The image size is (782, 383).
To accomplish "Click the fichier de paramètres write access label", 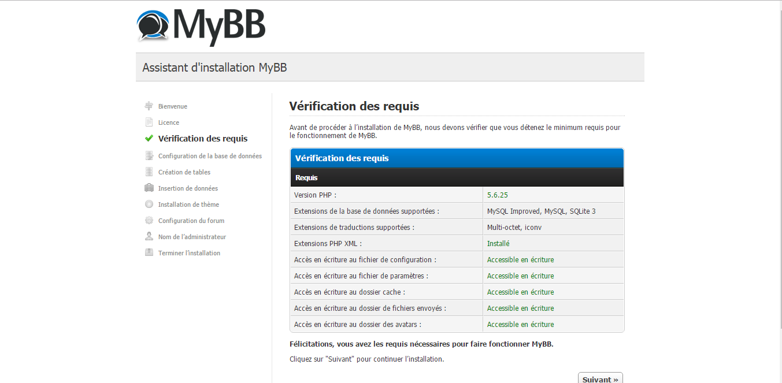I will [x=361, y=276].
